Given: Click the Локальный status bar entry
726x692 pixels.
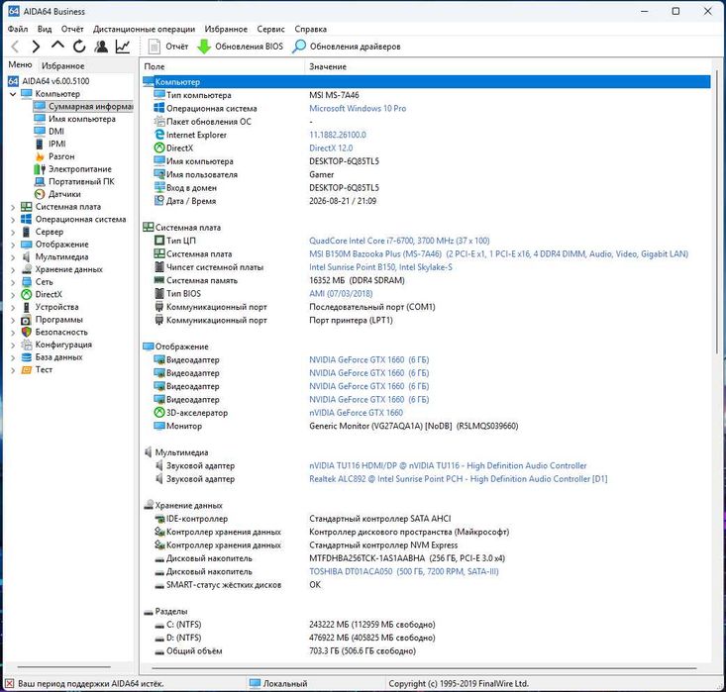Looking at the screenshot, I should (278, 683).
